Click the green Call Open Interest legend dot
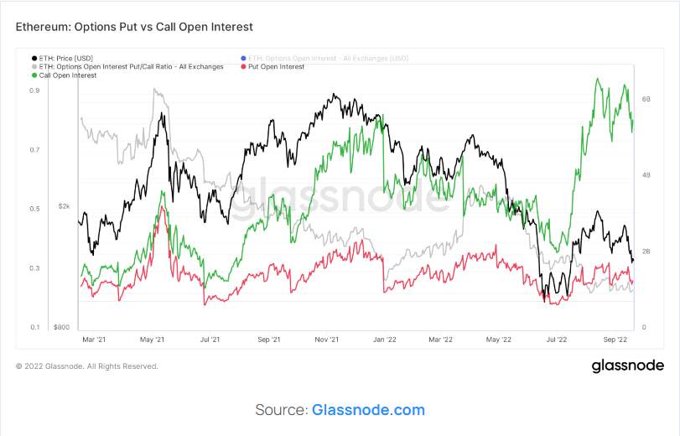680x436 pixels. [x=34, y=75]
